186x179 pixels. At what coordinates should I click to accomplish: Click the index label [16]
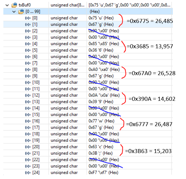[36, 121]
